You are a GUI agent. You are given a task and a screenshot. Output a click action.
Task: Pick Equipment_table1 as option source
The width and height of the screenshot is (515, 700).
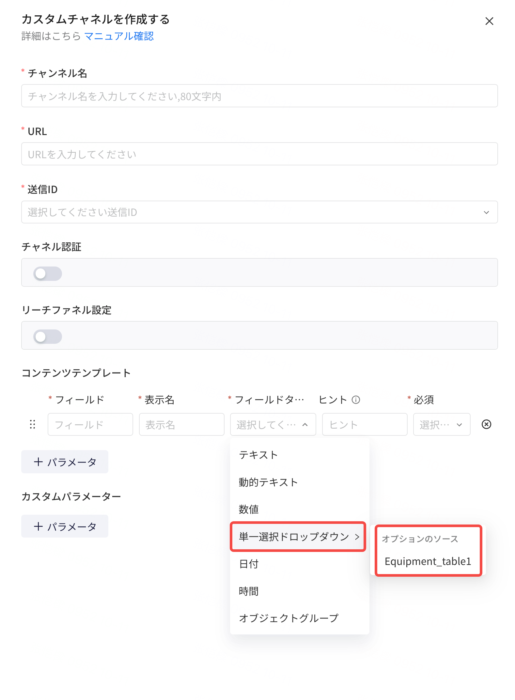point(428,561)
